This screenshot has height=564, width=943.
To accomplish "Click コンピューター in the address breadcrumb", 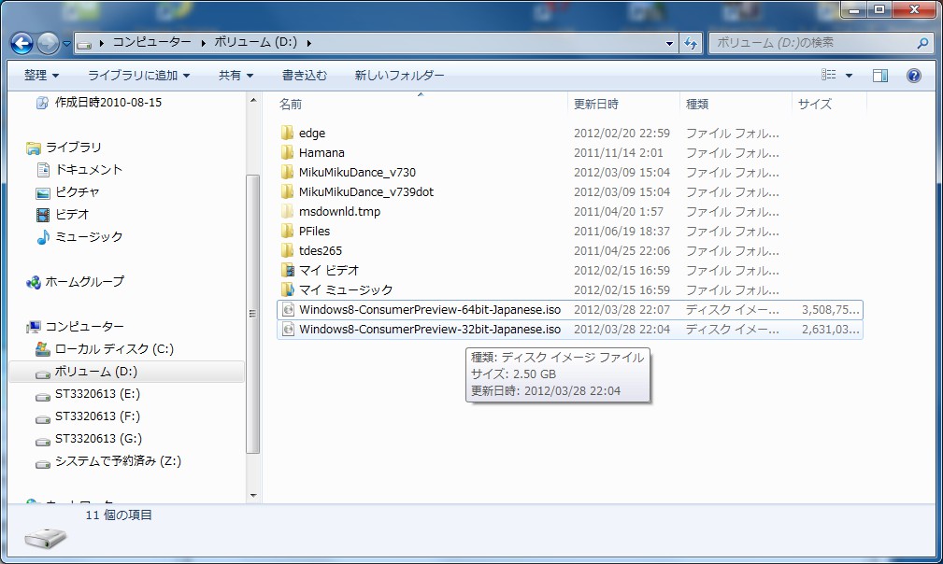I will (152, 42).
